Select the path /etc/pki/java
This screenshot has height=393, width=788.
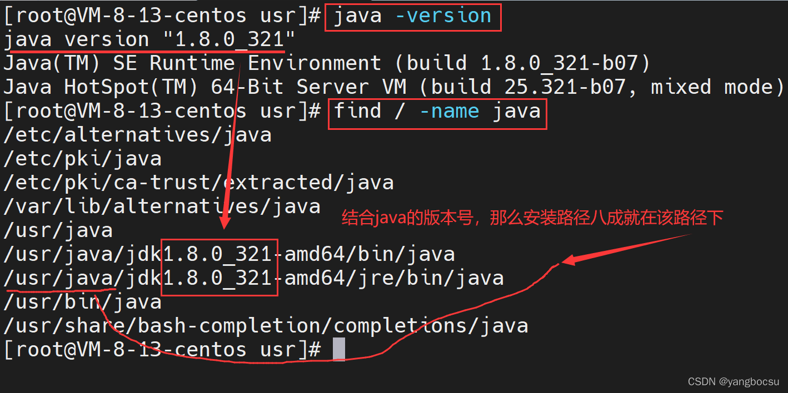(82, 159)
